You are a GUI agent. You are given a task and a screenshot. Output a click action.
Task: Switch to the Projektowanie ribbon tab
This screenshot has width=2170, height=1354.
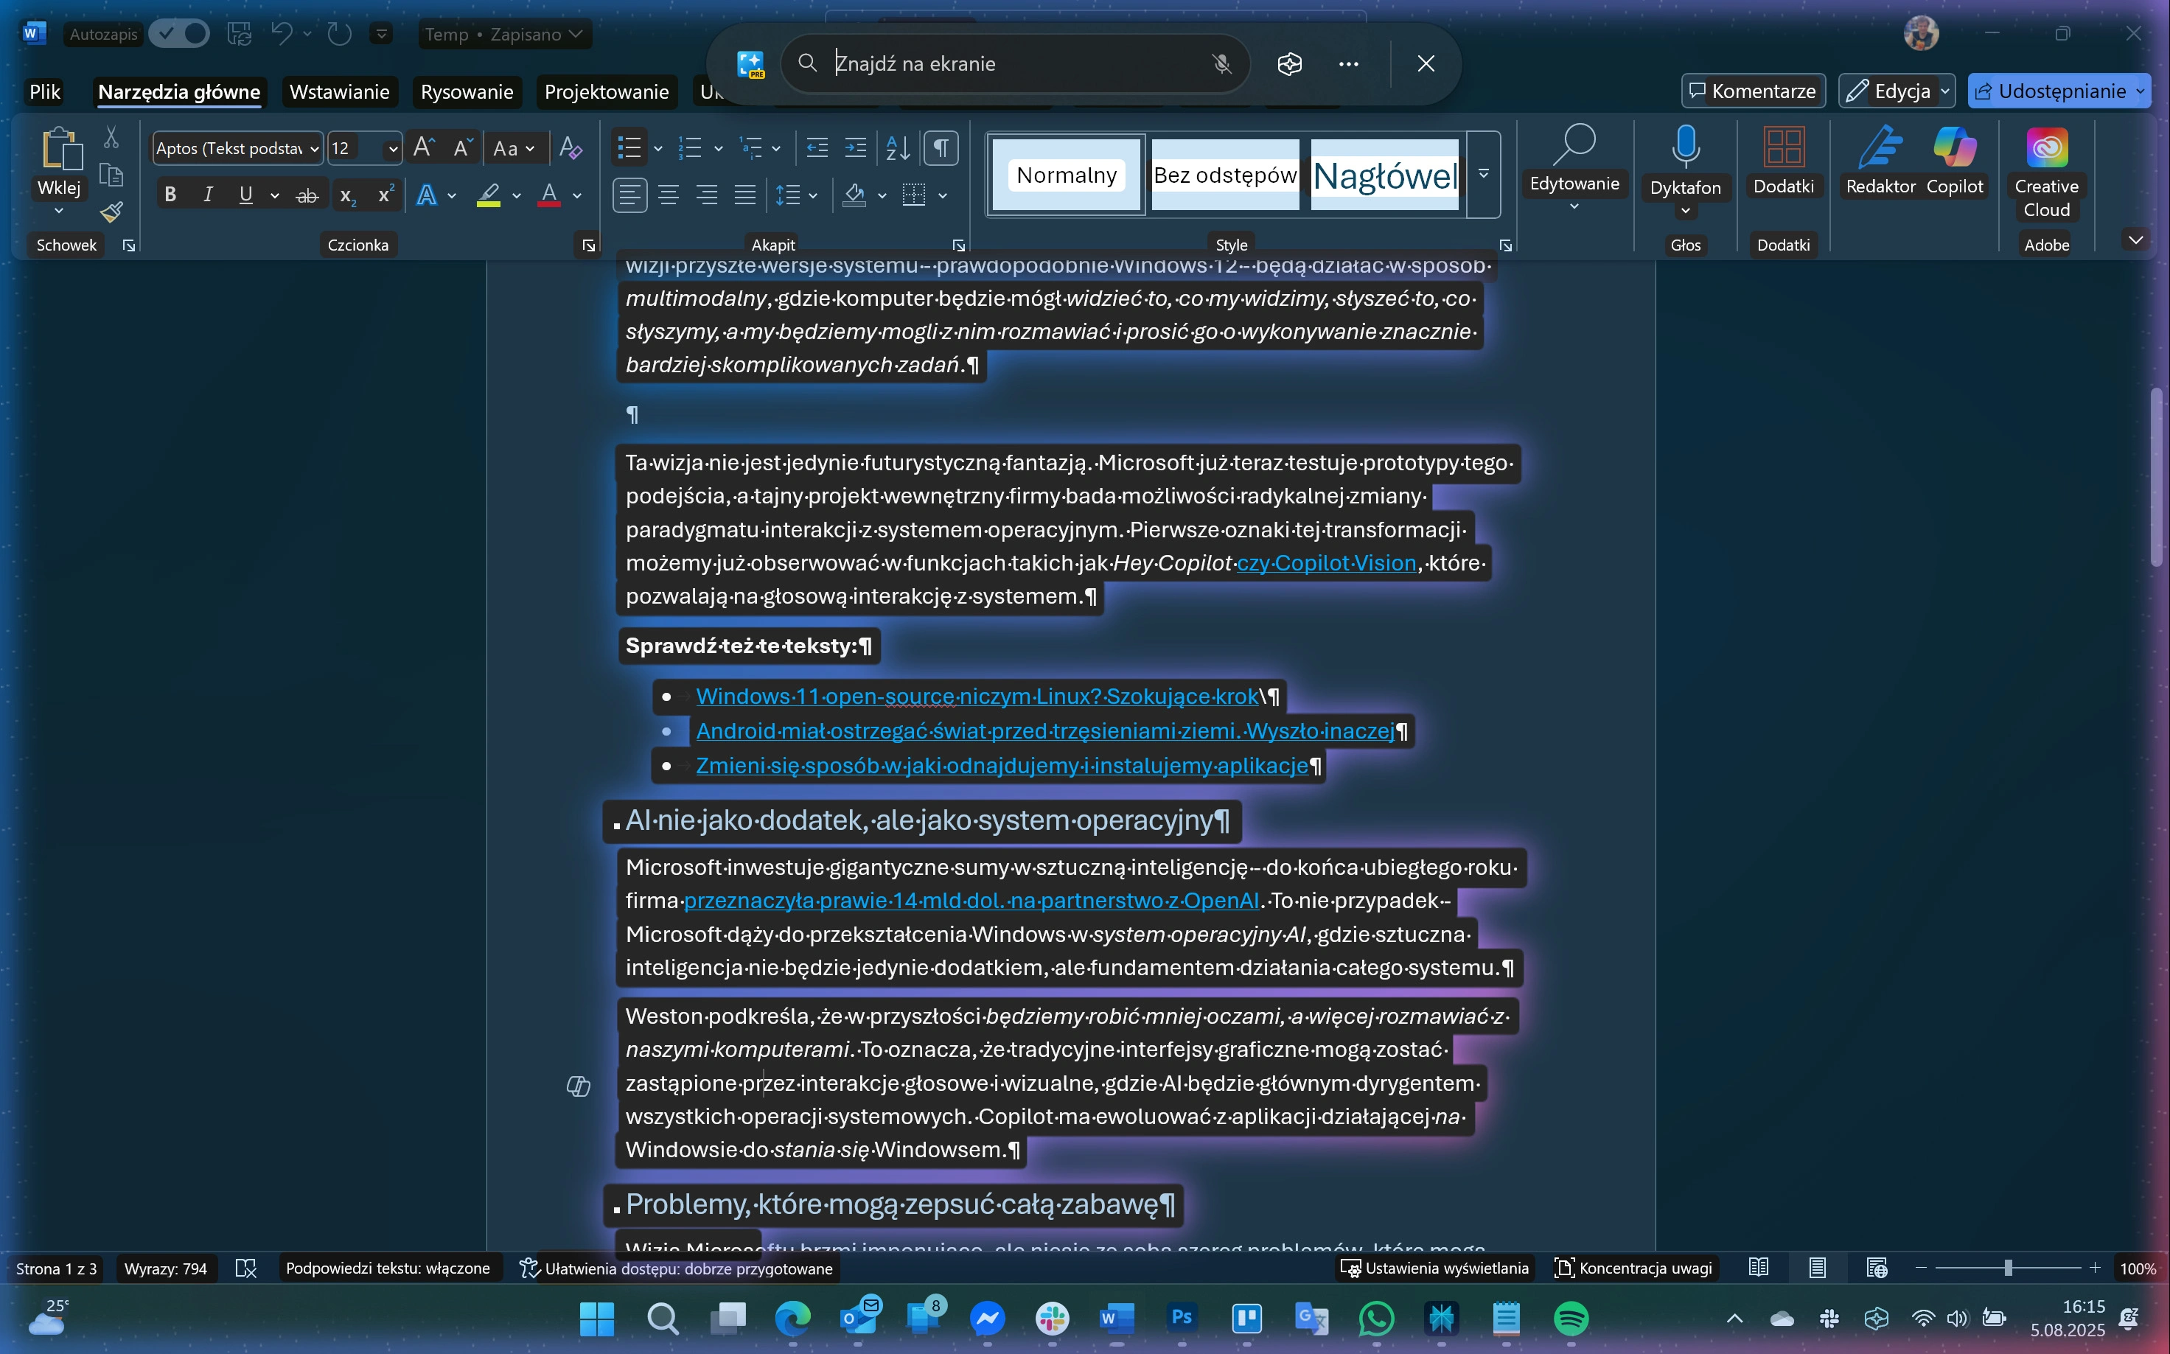(607, 91)
